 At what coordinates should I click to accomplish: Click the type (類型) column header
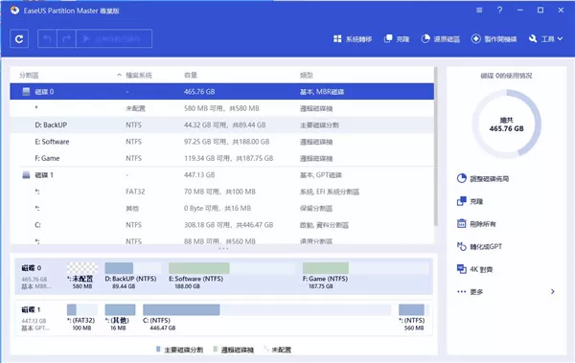click(x=307, y=75)
